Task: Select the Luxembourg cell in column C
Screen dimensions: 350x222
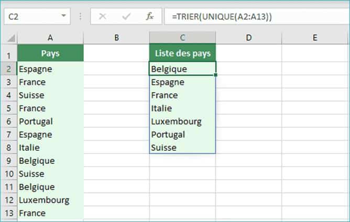Action: click(x=182, y=121)
